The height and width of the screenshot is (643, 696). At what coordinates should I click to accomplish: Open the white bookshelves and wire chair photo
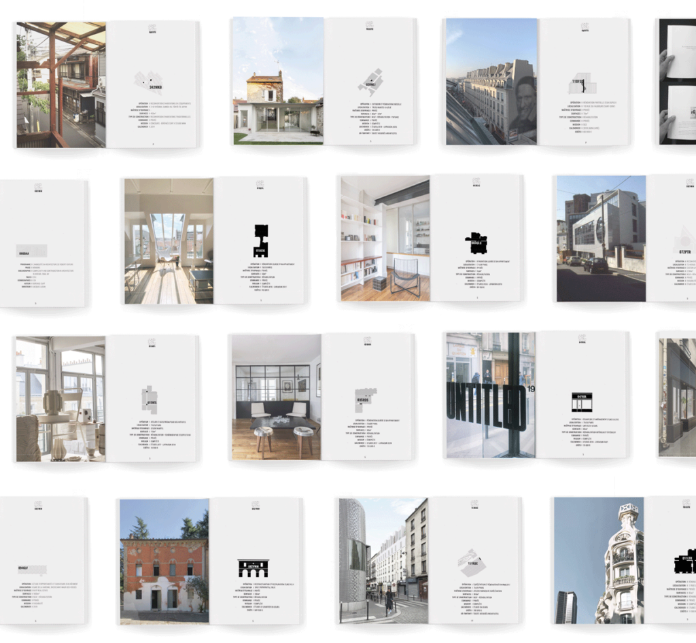click(x=385, y=239)
